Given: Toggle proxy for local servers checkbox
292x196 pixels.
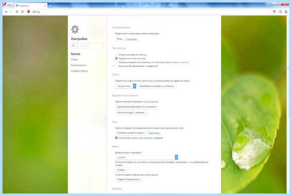Looking at the screenshot, I should (x=116, y=138).
